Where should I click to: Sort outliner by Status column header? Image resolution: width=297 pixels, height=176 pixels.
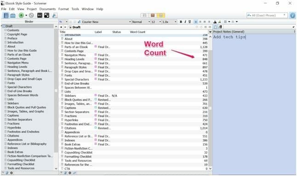(116, 32)
